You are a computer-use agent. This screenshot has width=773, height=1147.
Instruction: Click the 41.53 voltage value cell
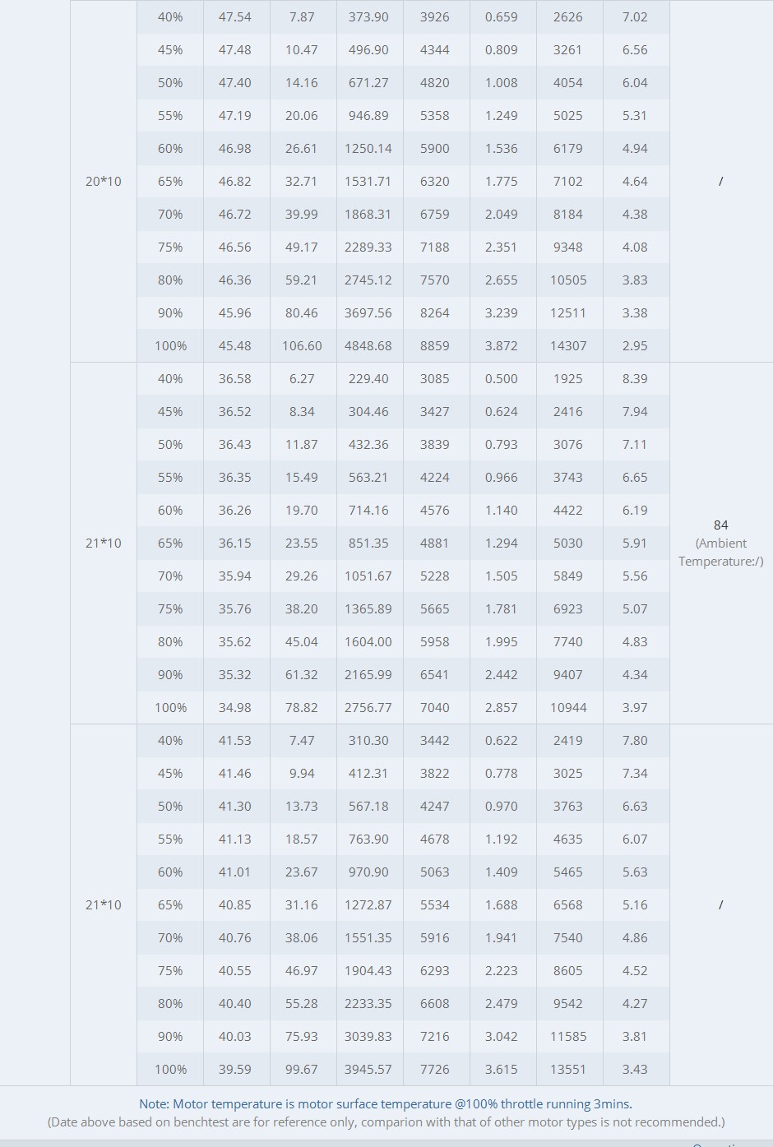tap(235, 740)
